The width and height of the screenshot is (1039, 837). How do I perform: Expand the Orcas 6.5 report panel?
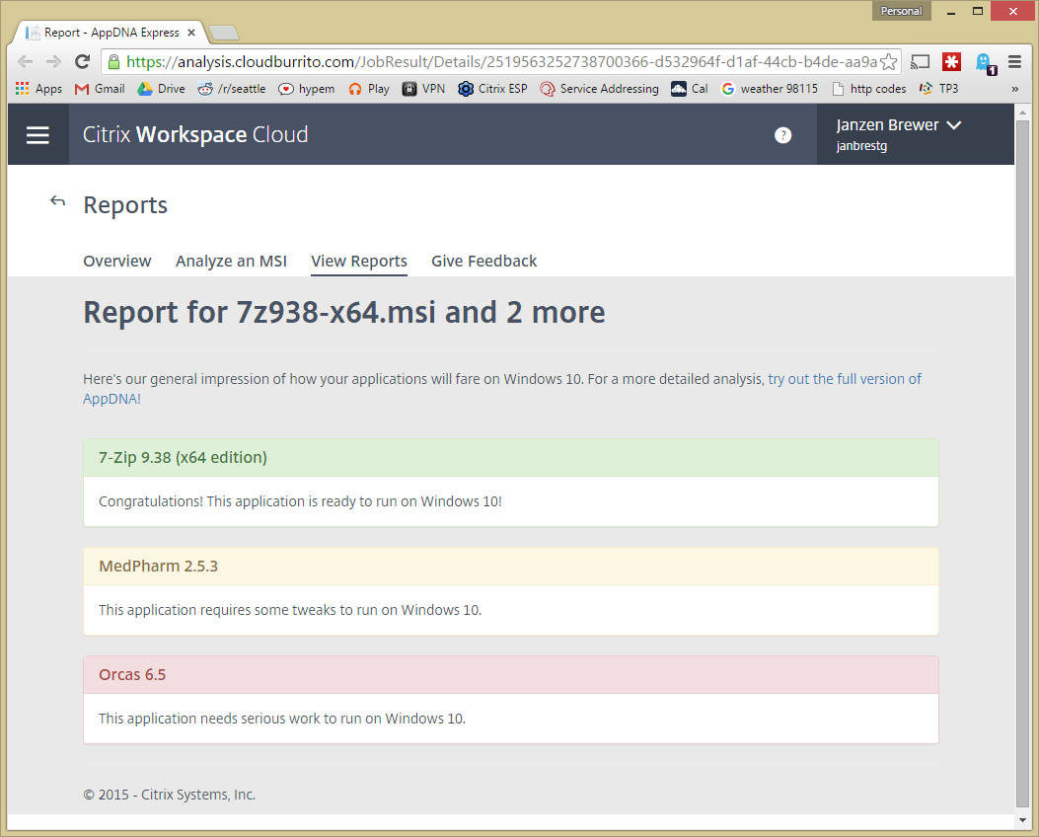510,675
